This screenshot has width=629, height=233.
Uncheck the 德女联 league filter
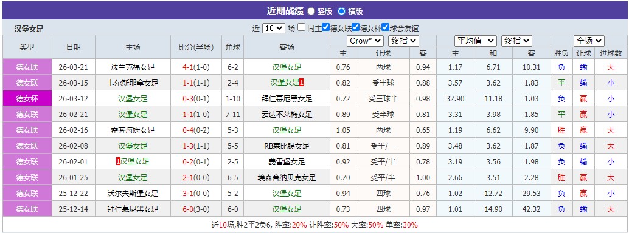[325, 27]
